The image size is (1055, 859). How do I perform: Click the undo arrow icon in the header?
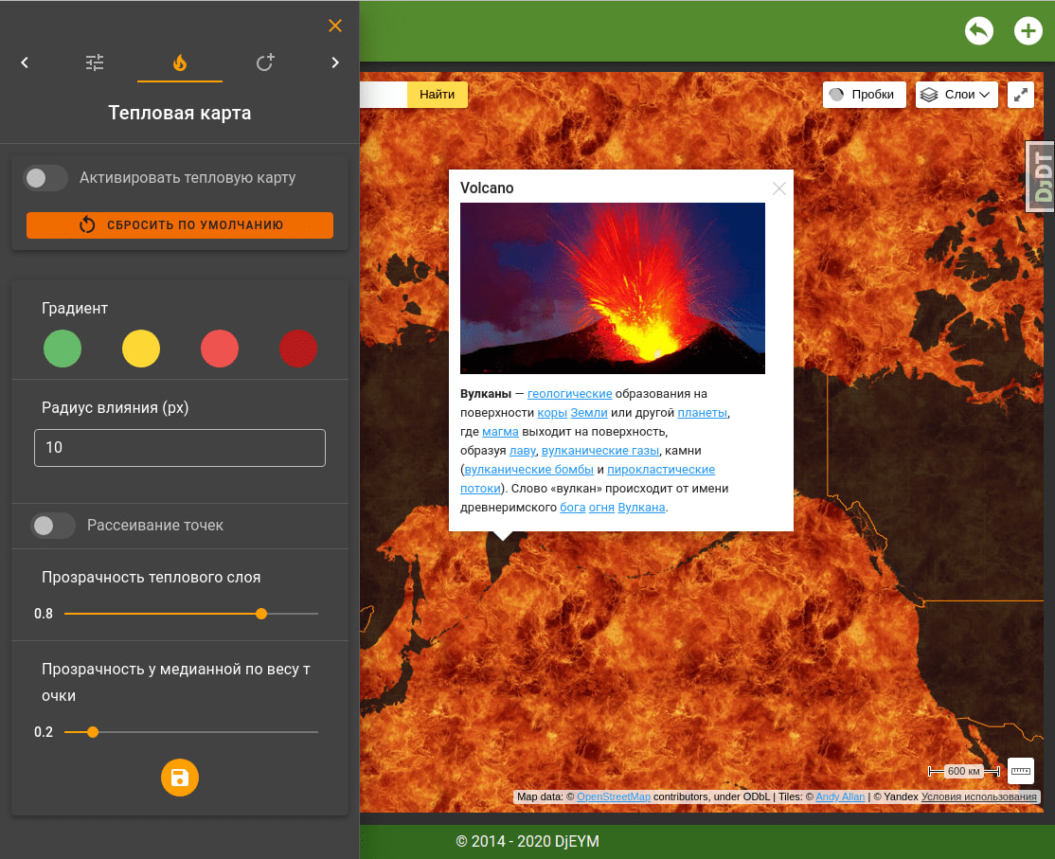click(979, 30)
